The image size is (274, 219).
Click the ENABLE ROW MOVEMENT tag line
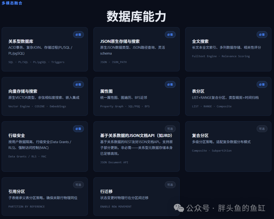(116, 207)
